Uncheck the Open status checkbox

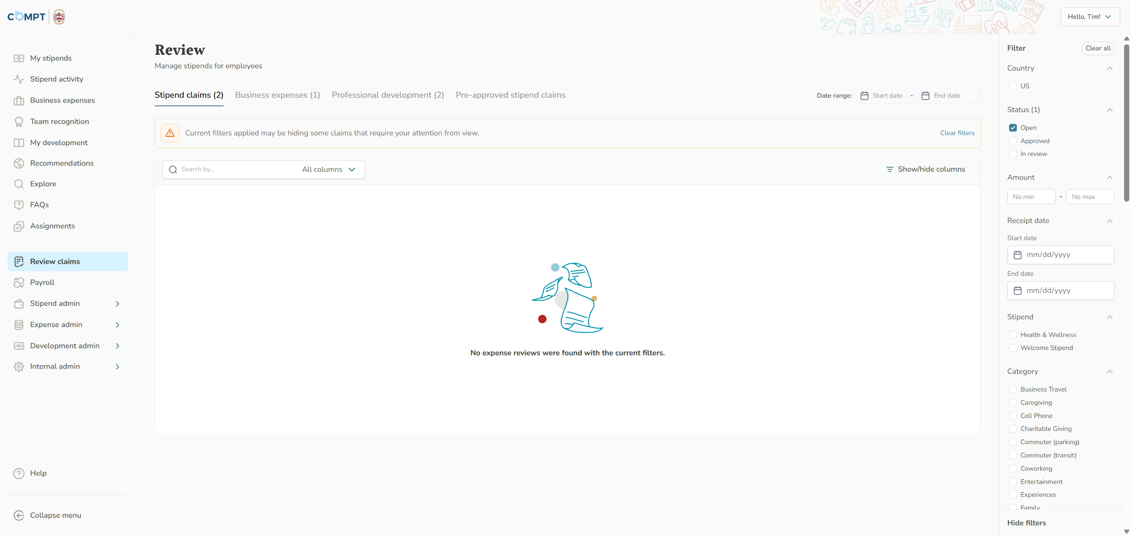point(1013,128)
